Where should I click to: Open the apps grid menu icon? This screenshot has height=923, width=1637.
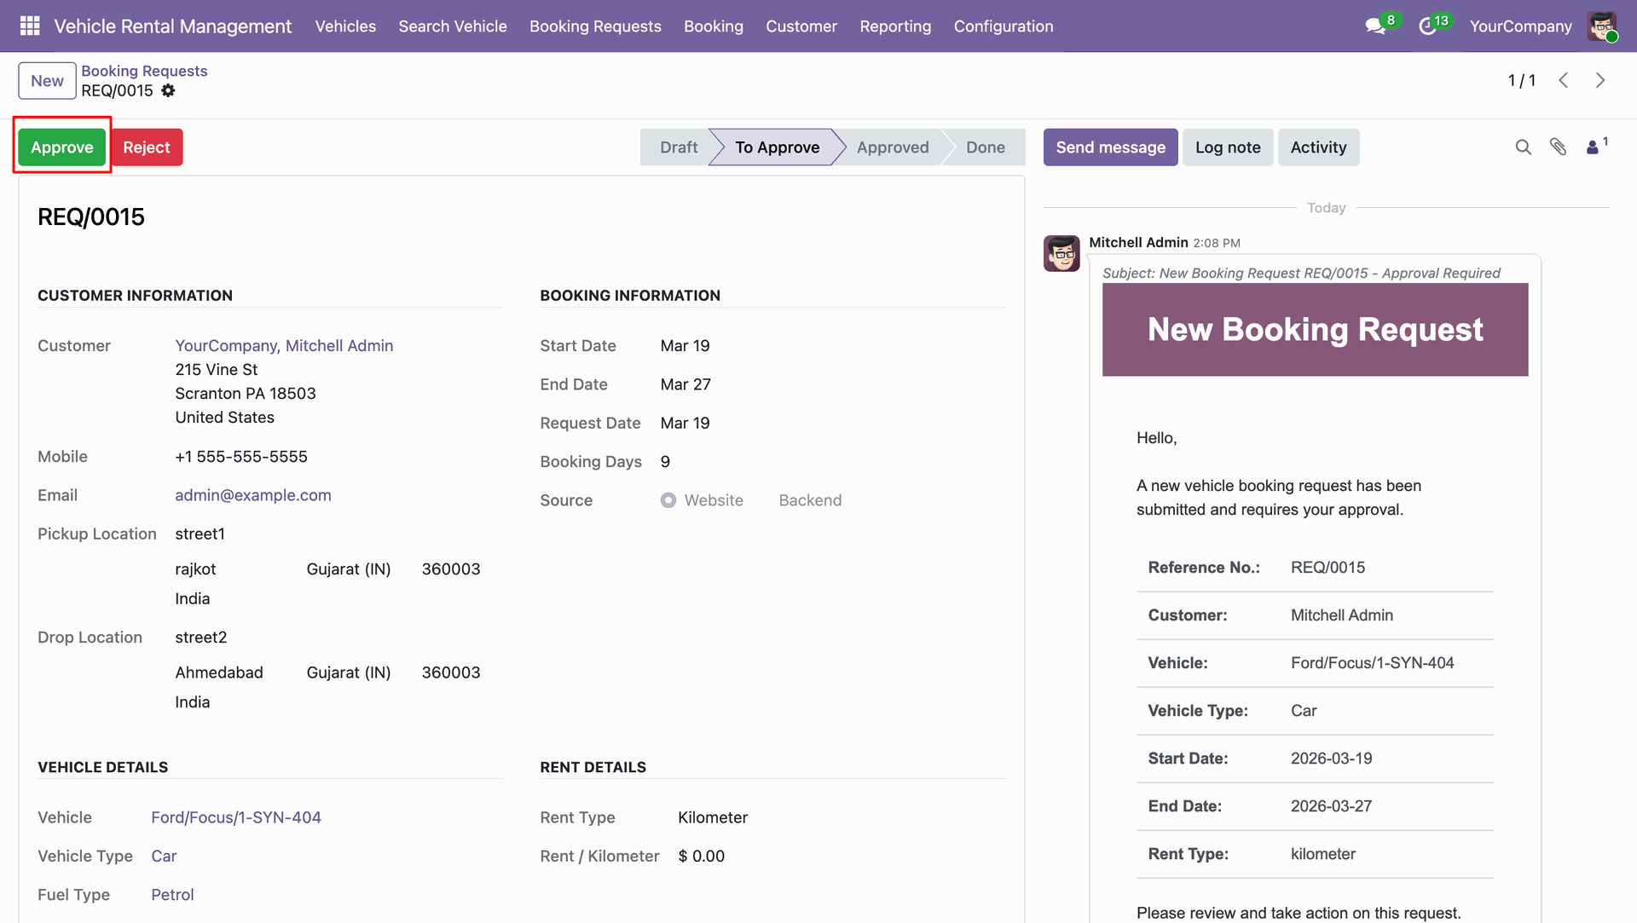[x=30, y=26]
